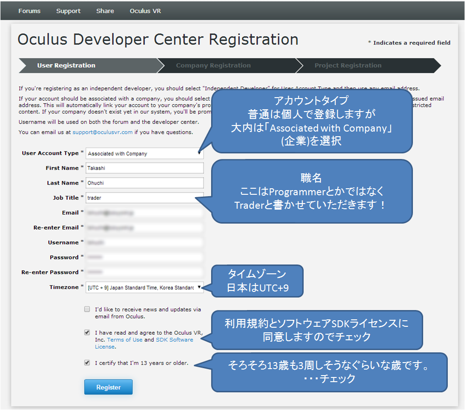Screen dimensions: 465x410
Task: Open the Terms of Use link
Action: pos(125,340)
